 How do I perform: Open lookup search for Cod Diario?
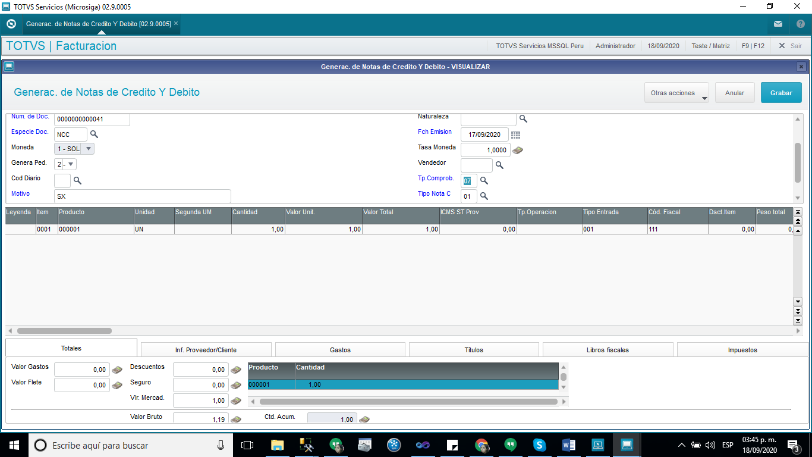click(77, 180)
